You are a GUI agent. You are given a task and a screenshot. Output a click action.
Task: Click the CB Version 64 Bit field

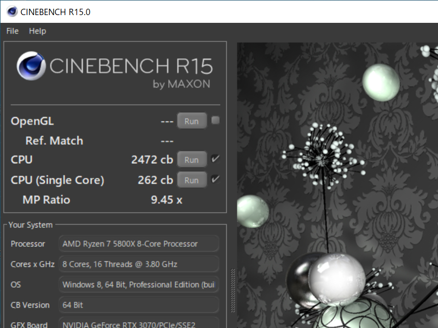coord(139,305)
